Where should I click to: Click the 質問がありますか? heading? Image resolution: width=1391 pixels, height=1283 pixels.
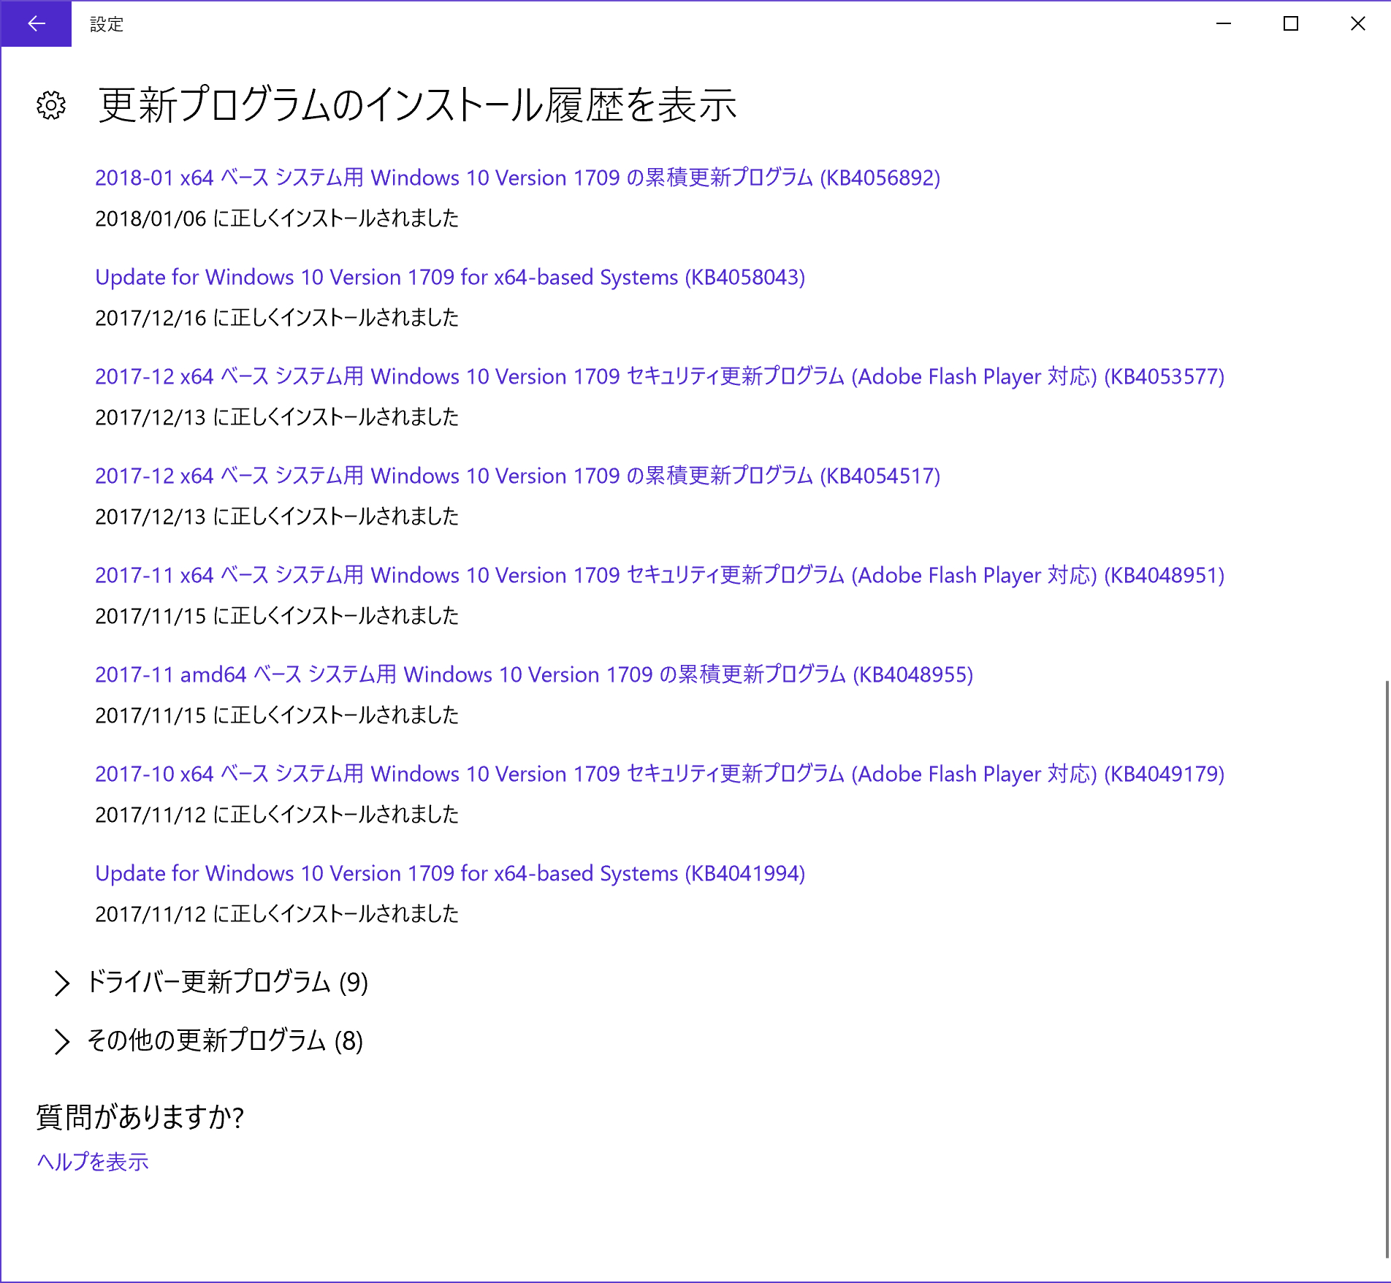click(140, 1117)
